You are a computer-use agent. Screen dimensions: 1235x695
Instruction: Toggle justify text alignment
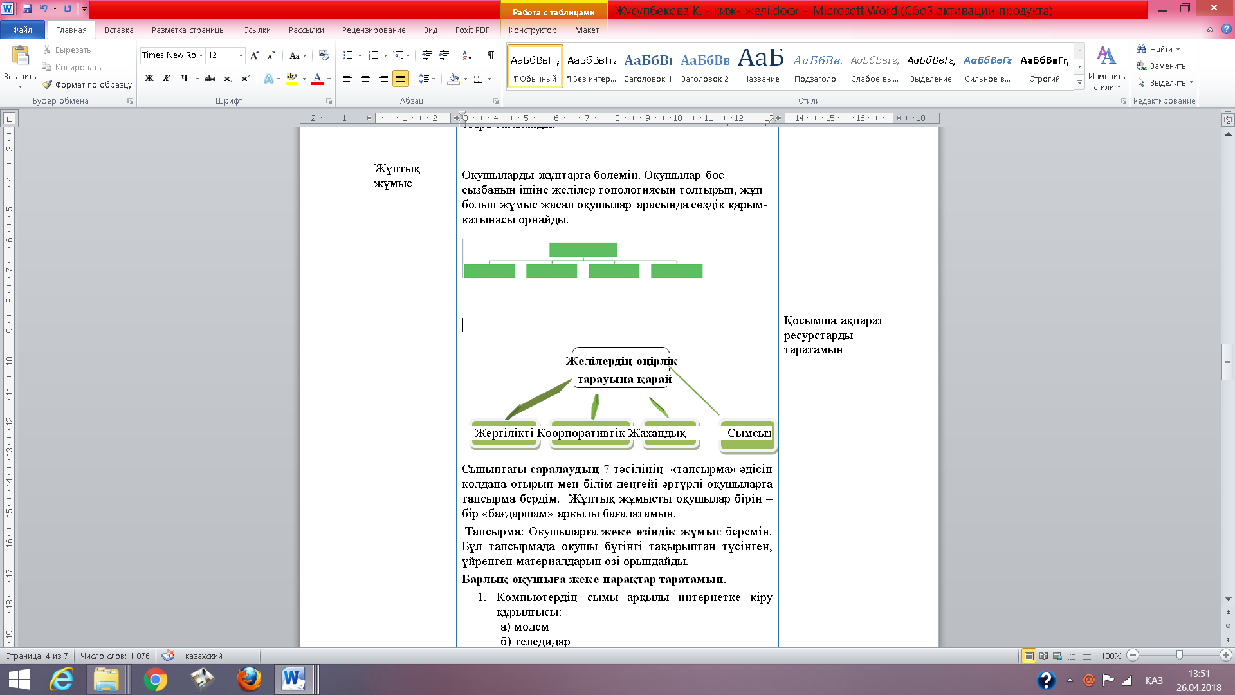pyautogui.click(x=400, y=79)
